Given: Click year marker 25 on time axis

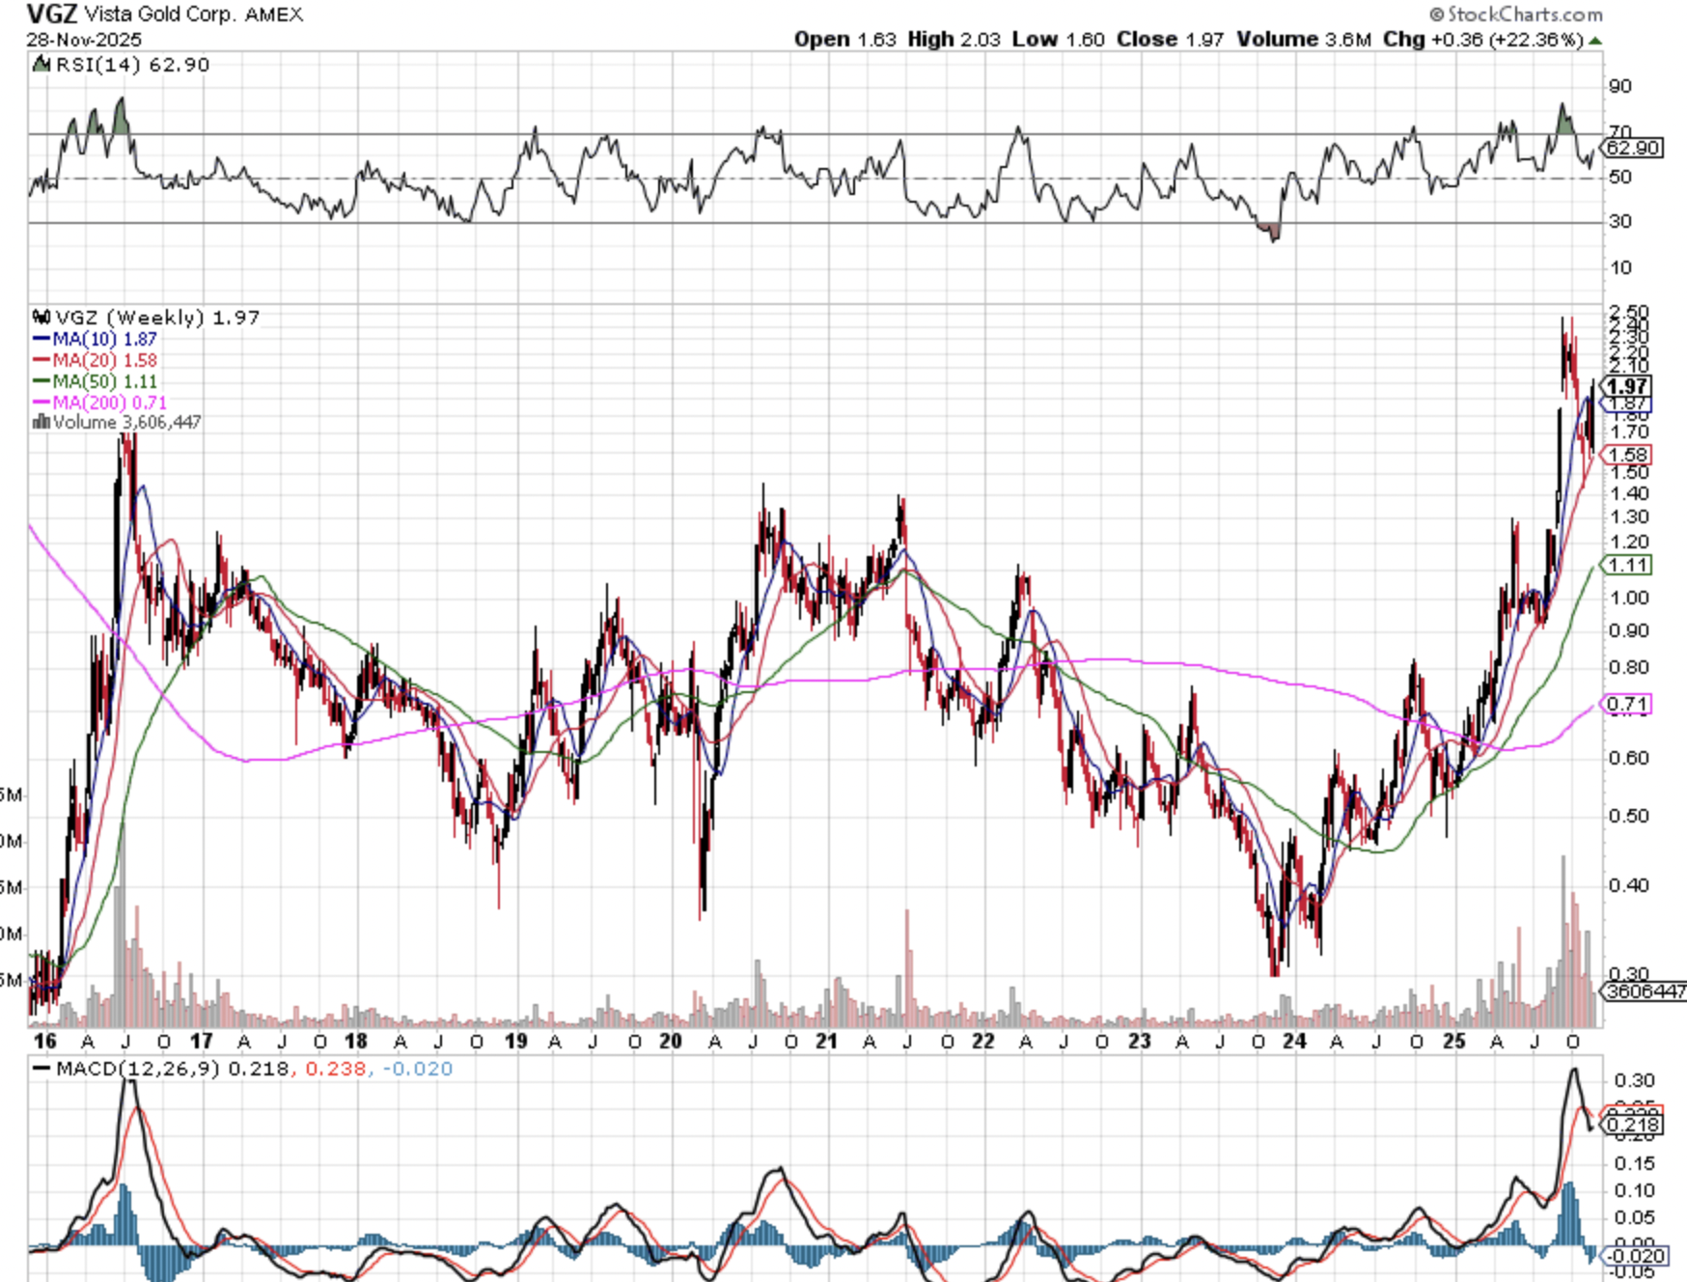Looking at the screenshot, I should point(1453,1042).
